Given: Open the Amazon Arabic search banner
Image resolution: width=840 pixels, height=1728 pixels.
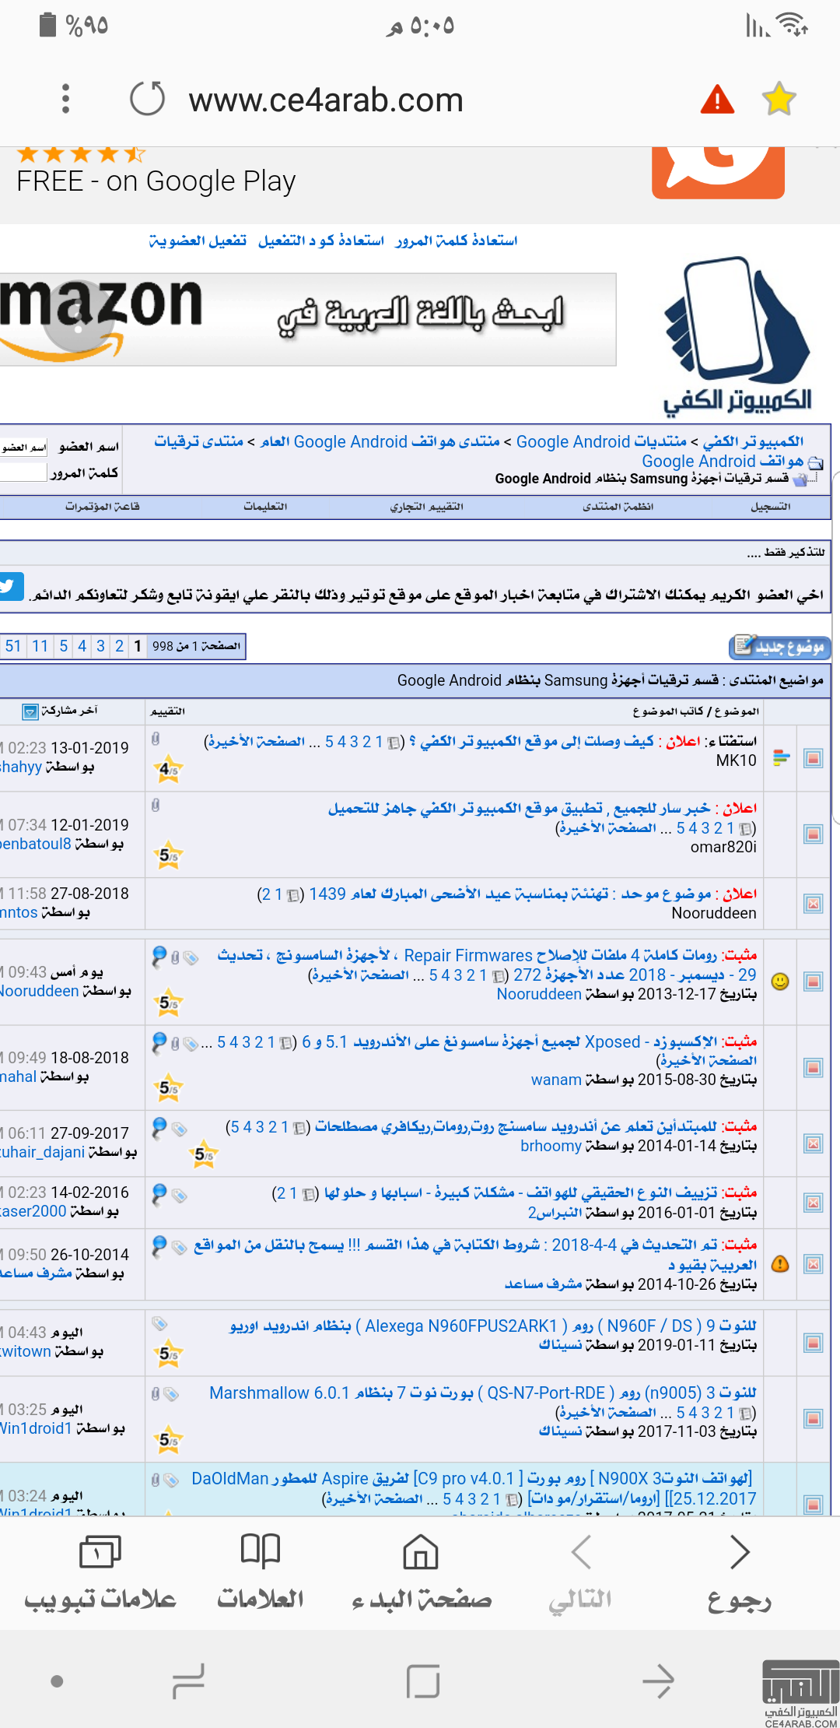Looking at the screenshot, I should coord(308,319).
